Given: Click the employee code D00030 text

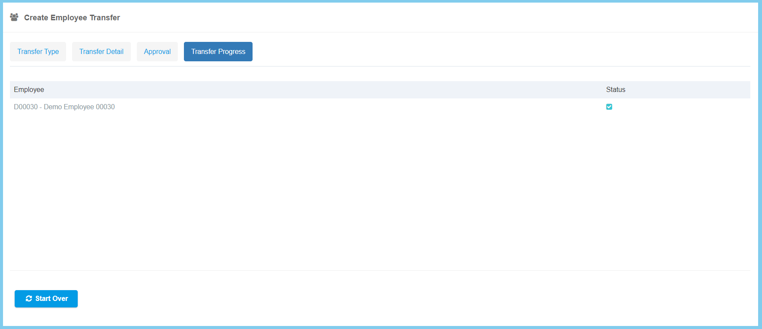Looking at the screenshot, I should click(x=25, y=107).
